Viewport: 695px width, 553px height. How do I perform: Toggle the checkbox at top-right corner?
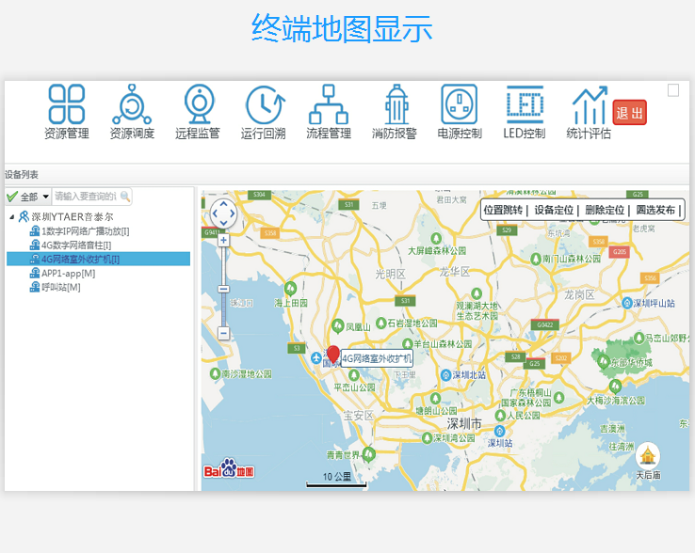[x=673, y=90]
